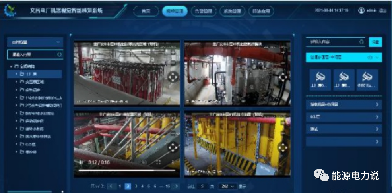The image size is (392, 193).
Task: Enter fullscreen on the stair railing video
Action: tap(158, 162)
